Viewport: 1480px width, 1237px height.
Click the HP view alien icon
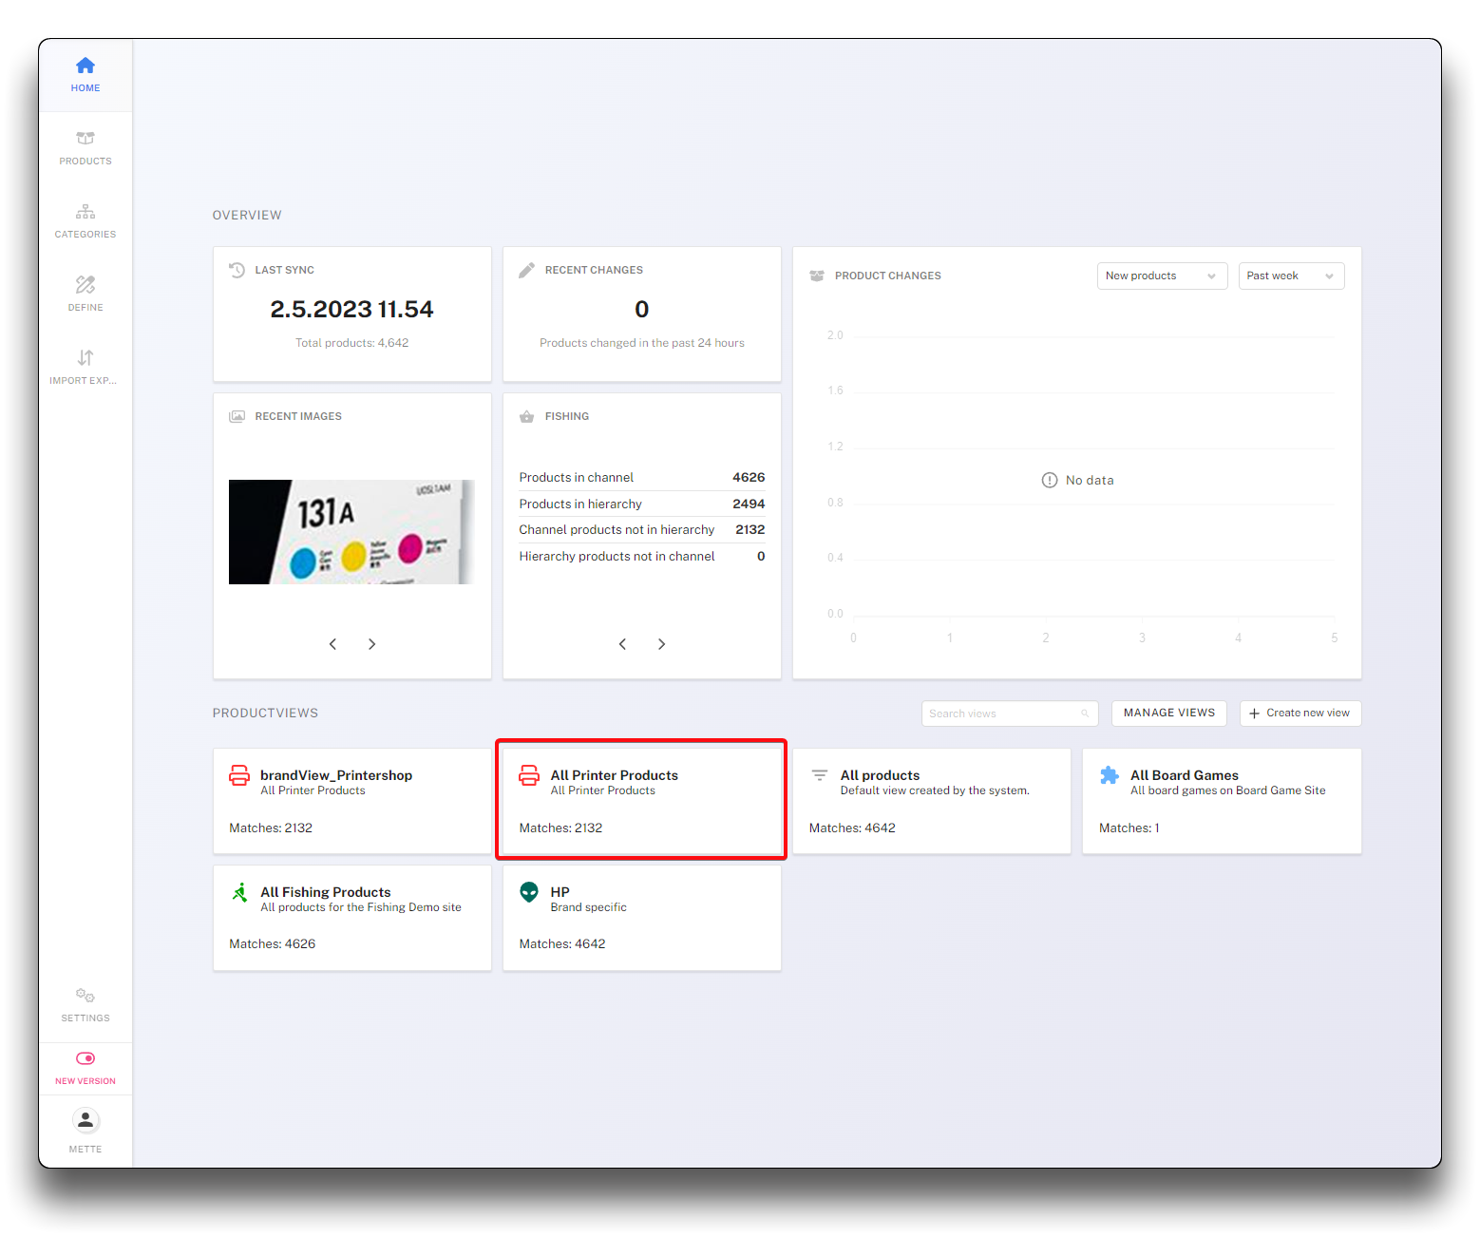pos(529,892)
